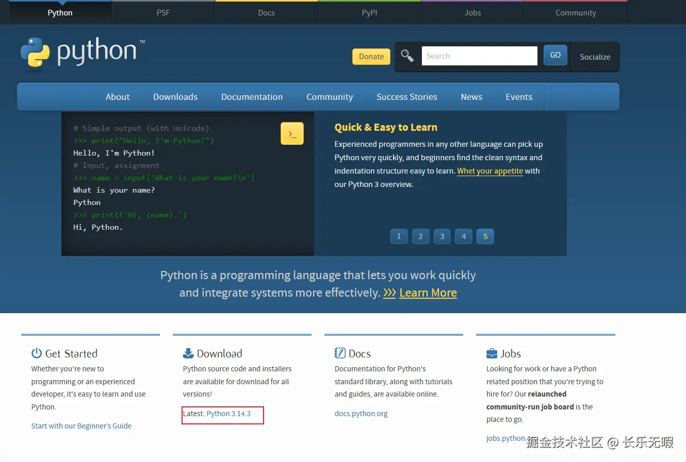Open the Success Stories menu
Screen dimensions: 686x462
coord(407,97)
